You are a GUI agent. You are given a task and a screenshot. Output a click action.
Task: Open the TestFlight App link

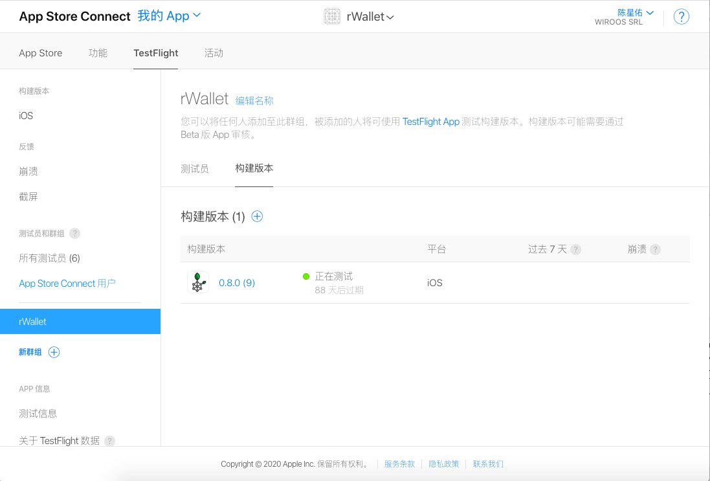coord(431,122)
